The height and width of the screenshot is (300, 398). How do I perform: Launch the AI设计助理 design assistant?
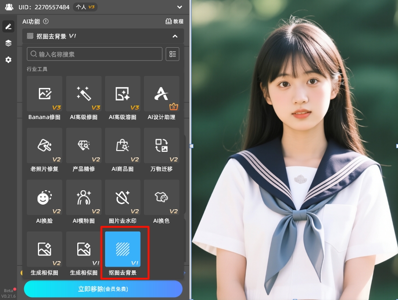click(161, 94)
